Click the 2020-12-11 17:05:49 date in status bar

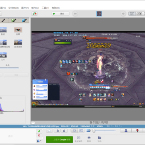(x=70, y=126)
